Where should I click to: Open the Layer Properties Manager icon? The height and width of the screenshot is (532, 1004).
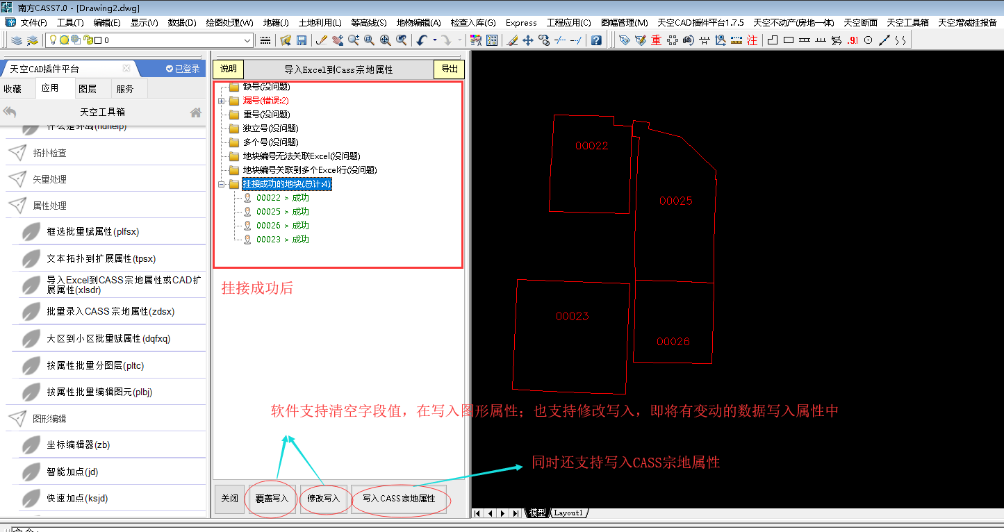tap(16, 40)
